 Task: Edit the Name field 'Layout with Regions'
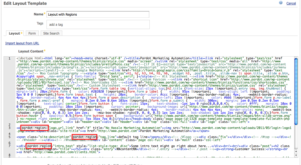pyautogui.click(x=98, y=14)
